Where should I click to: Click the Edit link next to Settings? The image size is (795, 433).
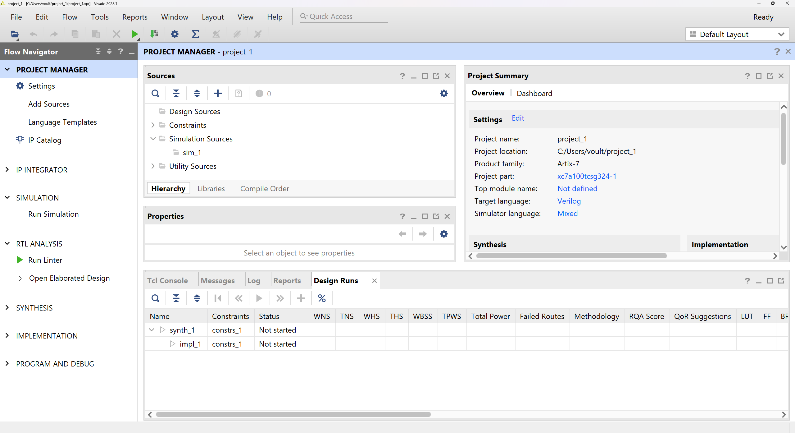[x=517, y=118]
